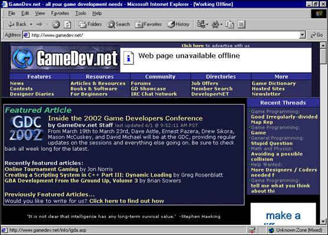Click the Back toolbar button
328x235 pixels.
pos(17,24)
